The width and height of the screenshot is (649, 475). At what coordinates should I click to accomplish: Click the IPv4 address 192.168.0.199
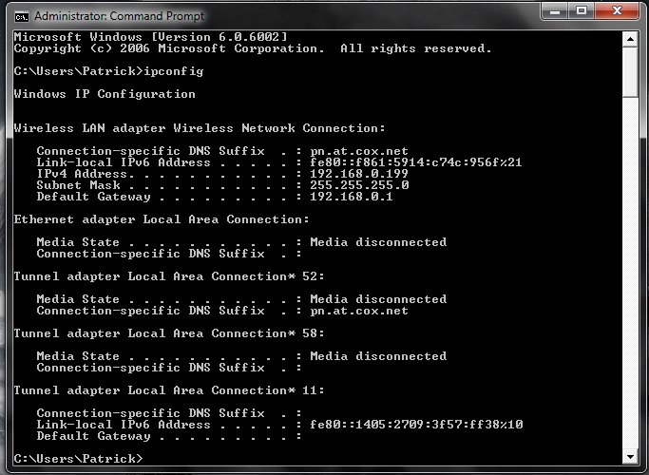point(359,173)
